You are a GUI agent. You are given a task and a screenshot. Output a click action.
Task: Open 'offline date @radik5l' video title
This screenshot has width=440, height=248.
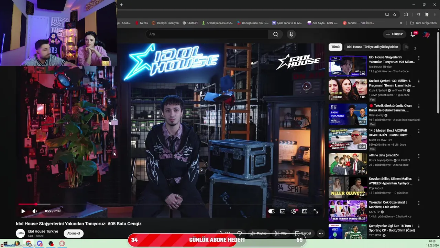(x=384, y=155)
